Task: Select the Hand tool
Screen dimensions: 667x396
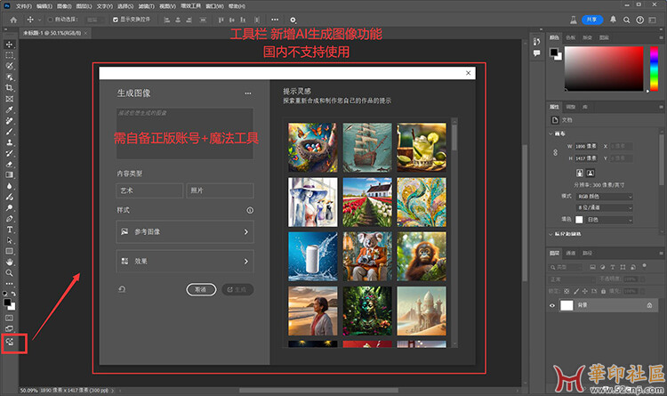Action: pyautogui.click(x=10, y=262)
